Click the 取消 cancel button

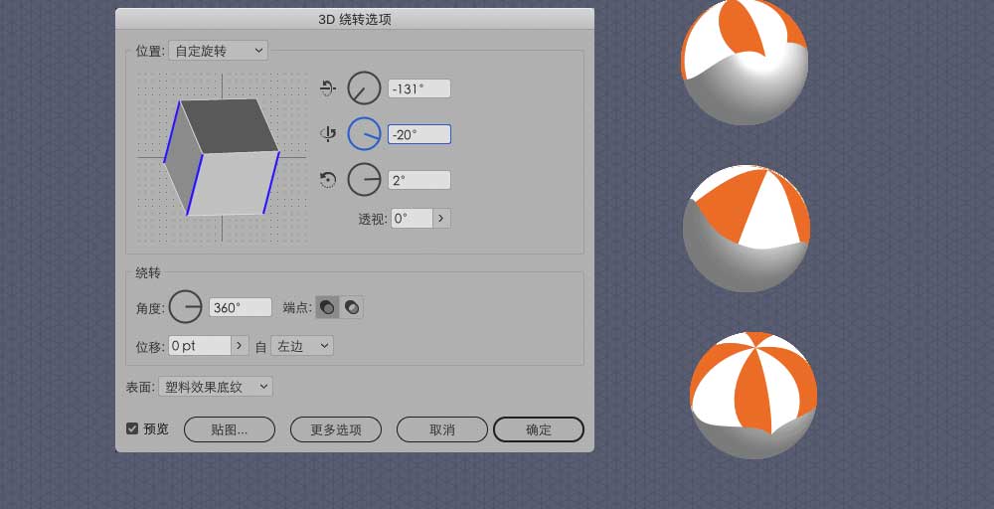click(442, 429)
